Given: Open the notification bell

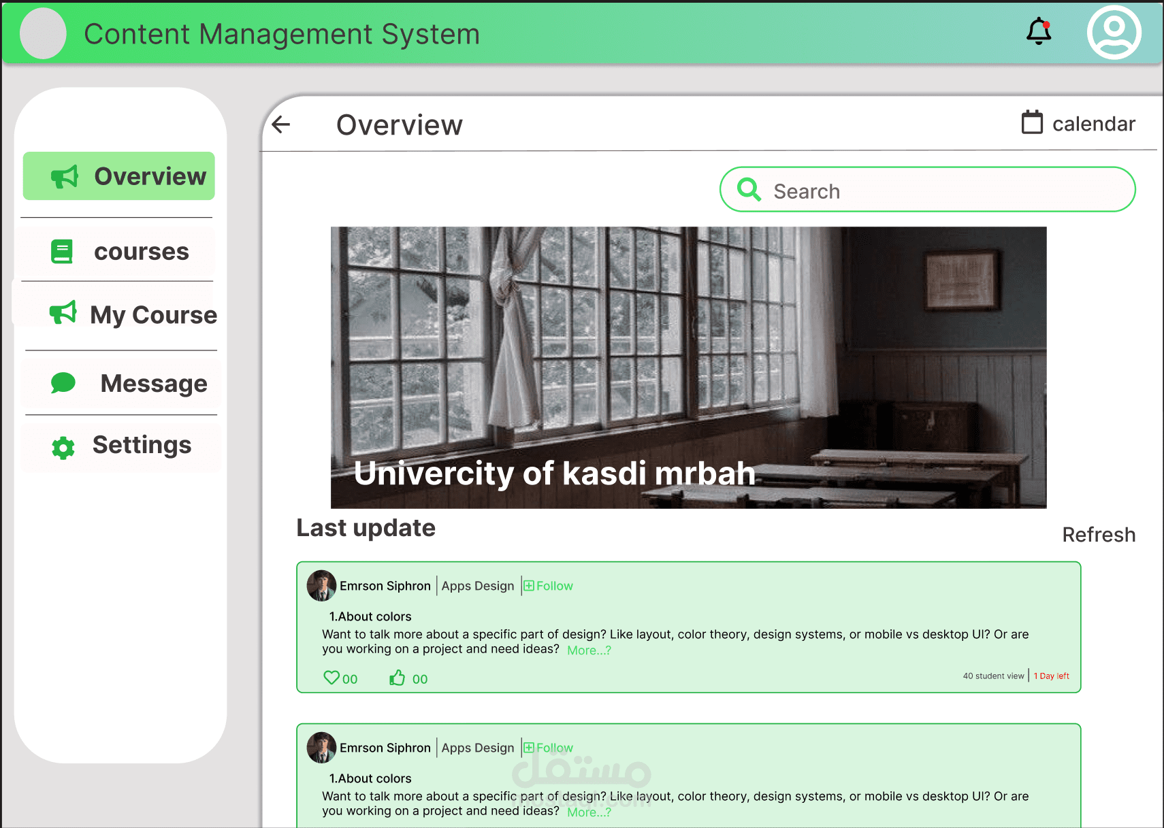Looking at the screenshot, I should tap(1039, 31).
